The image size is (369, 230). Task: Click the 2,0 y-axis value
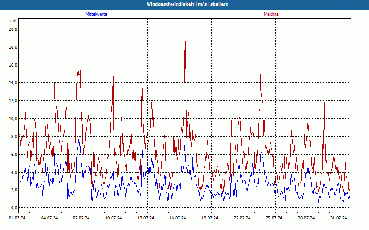click(14, 190)
